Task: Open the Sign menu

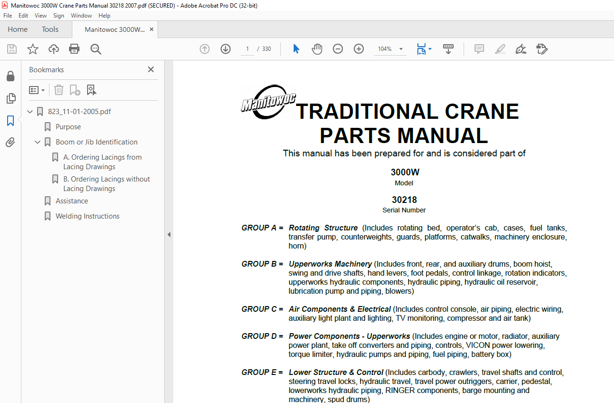Action: tap(59, 16)
